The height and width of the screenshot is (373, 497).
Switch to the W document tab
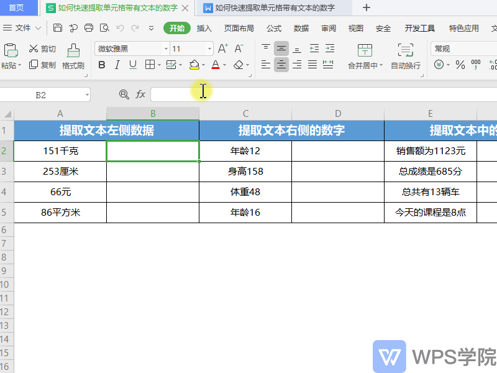[x=275, y=8]
